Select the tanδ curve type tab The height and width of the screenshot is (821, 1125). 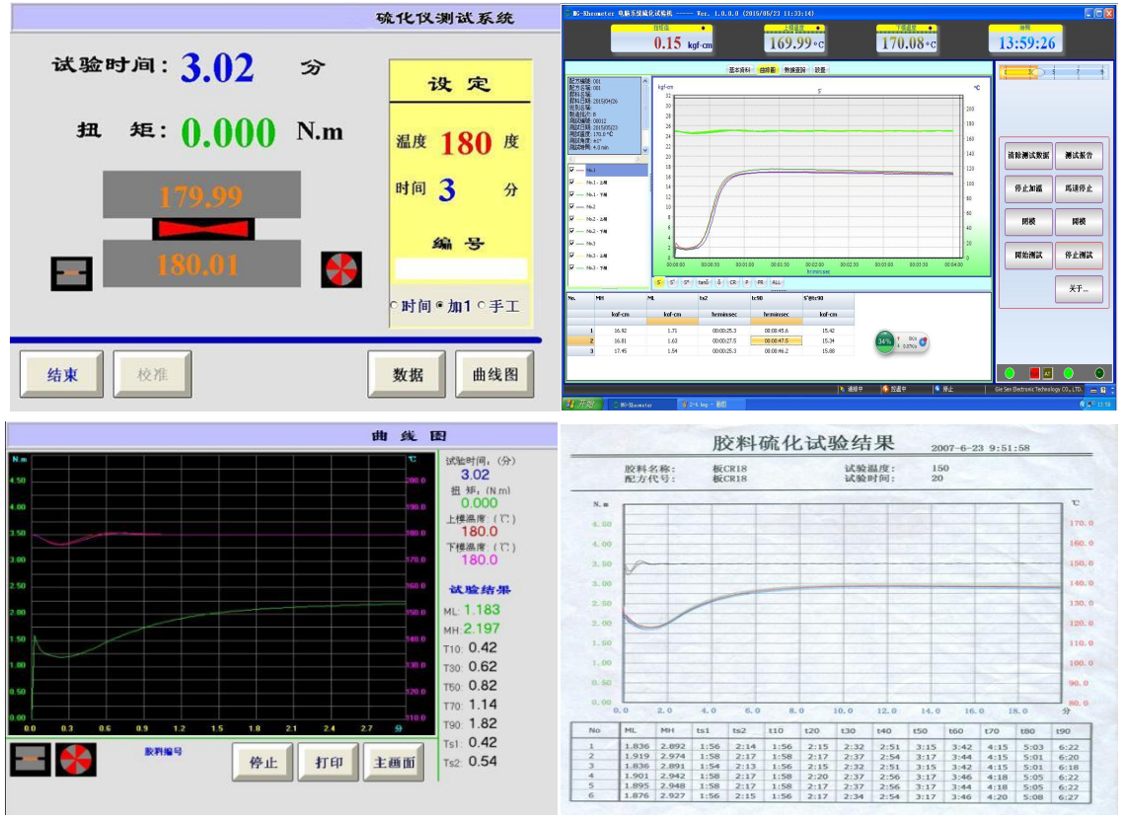(703, 282)
